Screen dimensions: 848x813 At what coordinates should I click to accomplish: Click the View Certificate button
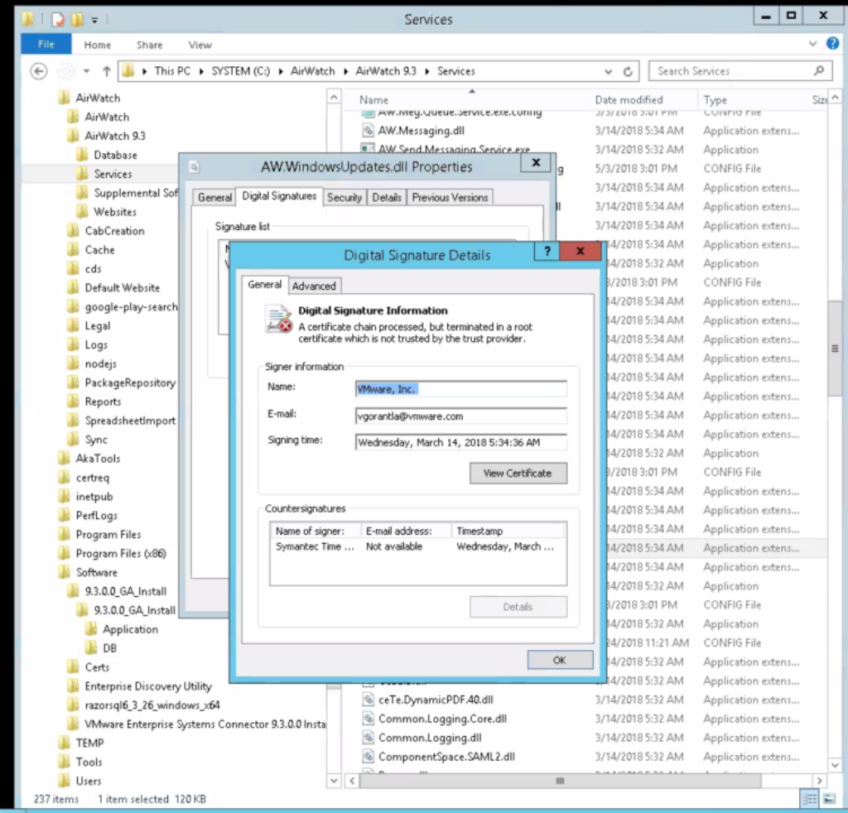518,473
